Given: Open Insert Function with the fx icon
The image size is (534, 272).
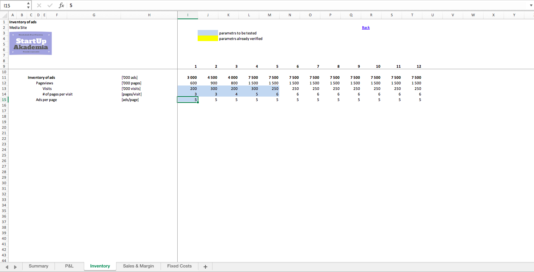Looking at the screenshot, I should [62, 6].
